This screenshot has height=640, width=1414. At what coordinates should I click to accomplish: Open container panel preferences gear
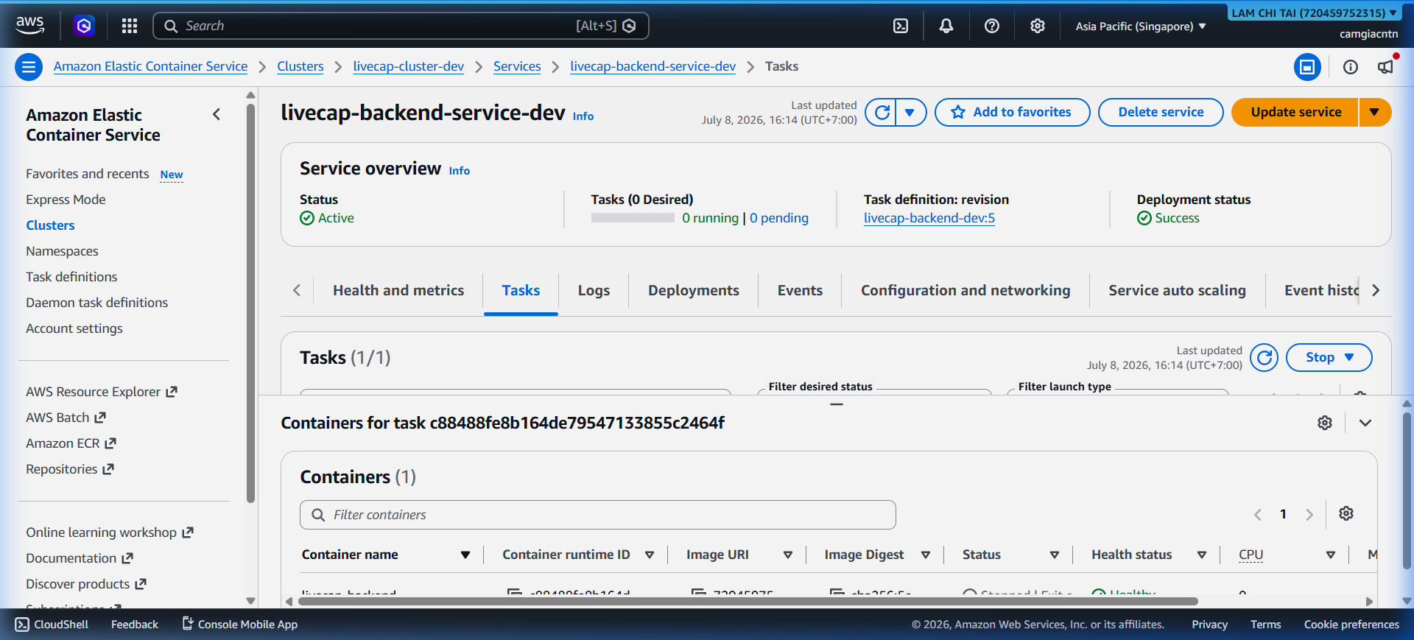click(x=1325, y=423)
